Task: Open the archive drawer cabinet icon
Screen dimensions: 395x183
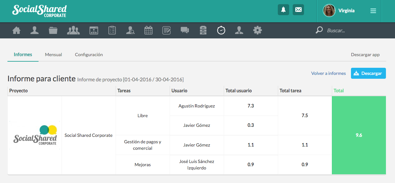Action: click(203, 30)
